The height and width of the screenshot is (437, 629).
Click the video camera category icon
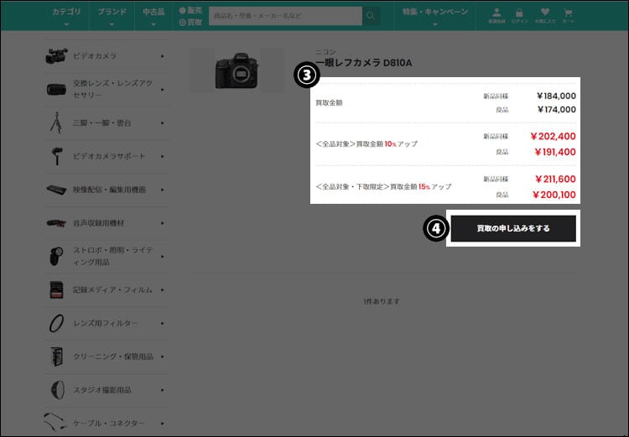[x=56, y=56]
